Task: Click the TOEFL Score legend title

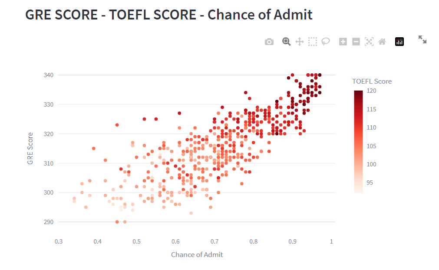Action: pyautogui.click(x=372, y=81)
